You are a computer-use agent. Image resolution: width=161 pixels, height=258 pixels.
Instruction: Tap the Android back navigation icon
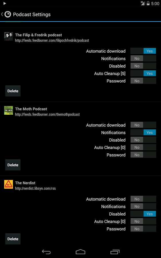(46, 252)
